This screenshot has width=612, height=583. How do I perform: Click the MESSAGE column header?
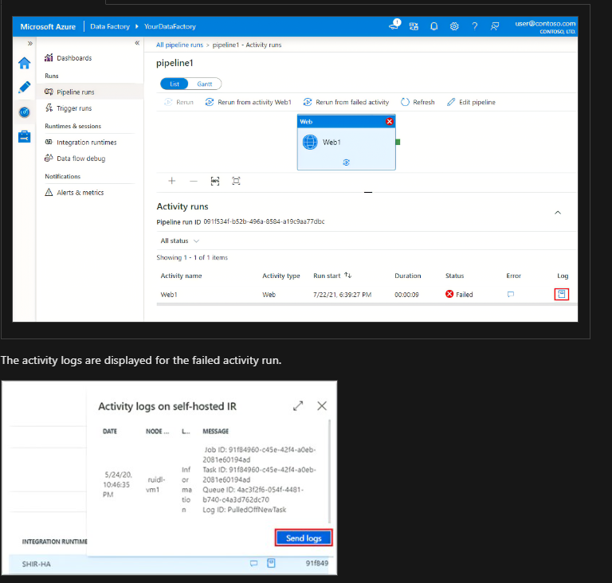215,431
